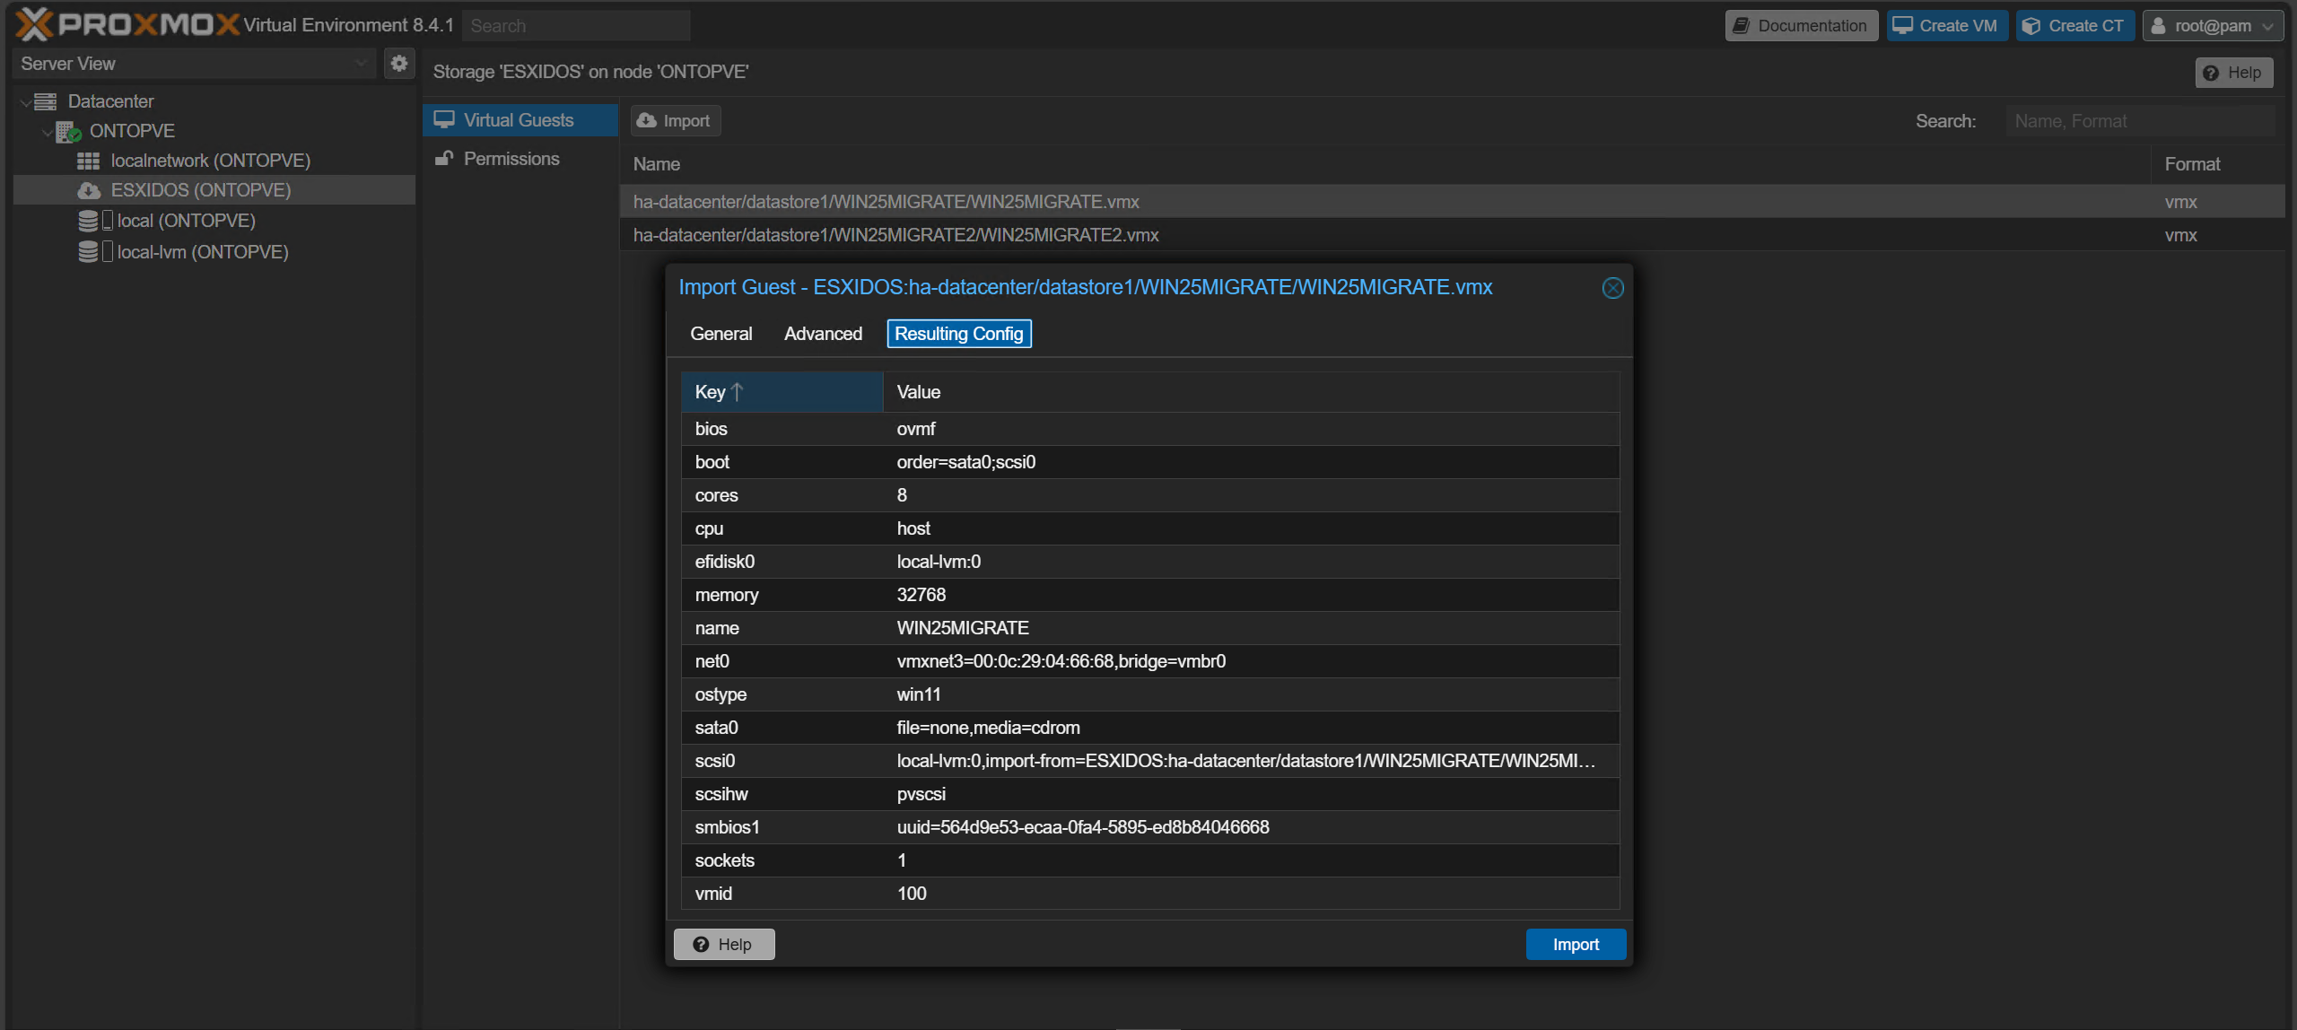This screenshot has height=1030, width=2297.
Task: Collapse the Datacenter tree node
Action: [24, 101]
